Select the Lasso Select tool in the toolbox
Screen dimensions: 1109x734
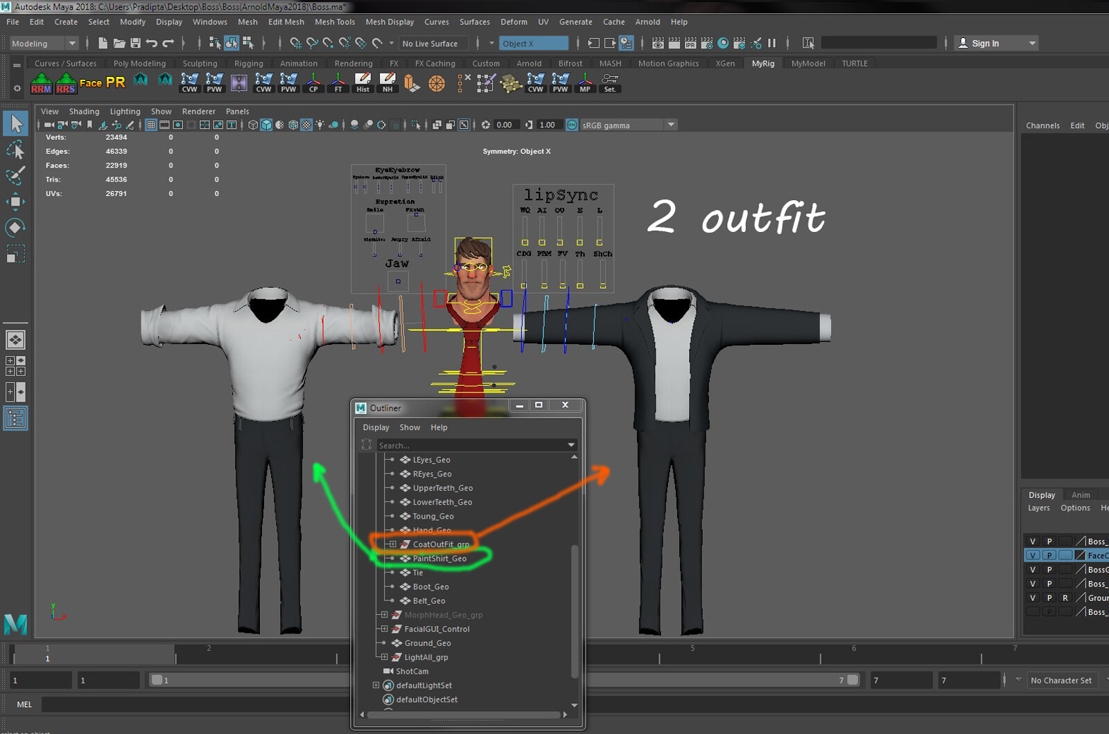[x=15, y=150]
